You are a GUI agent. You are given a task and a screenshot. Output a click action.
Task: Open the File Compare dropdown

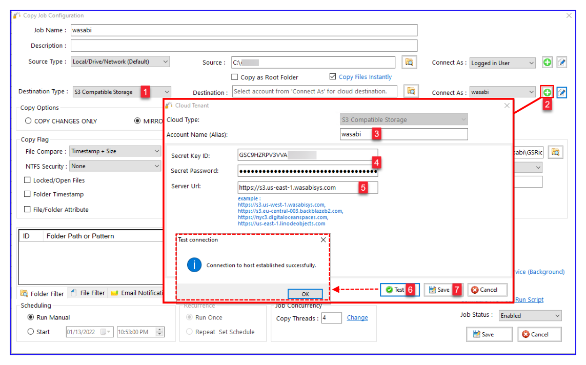click(x=115, y=151)
